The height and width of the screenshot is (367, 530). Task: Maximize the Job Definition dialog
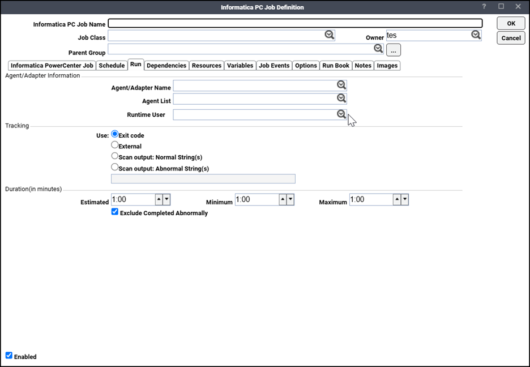[501, 6]
